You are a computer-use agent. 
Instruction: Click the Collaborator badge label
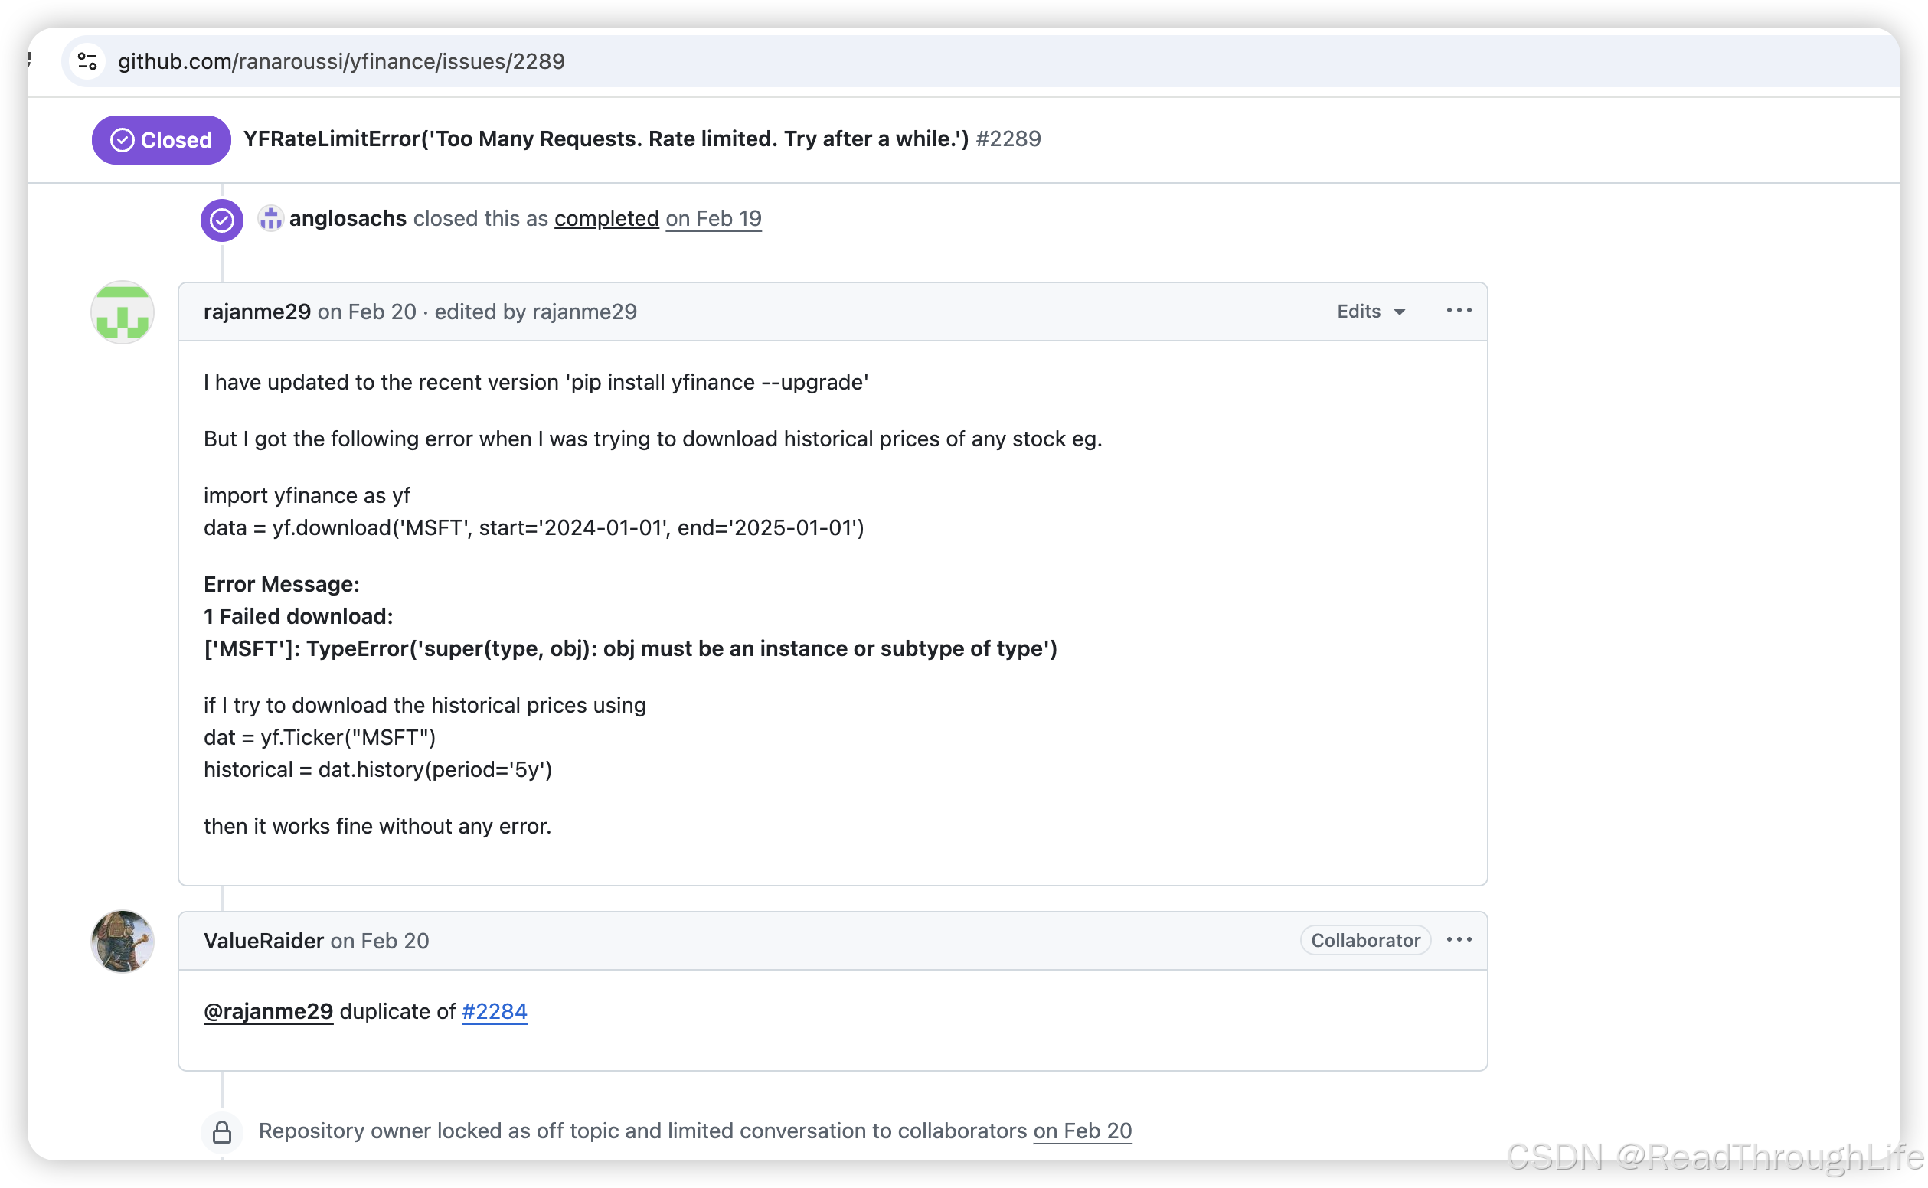pos(1364,941)
